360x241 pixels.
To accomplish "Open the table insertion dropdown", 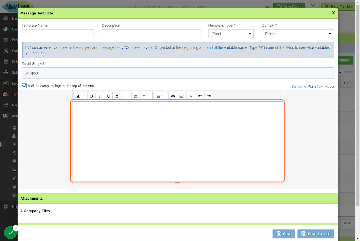I will [161, 96].
